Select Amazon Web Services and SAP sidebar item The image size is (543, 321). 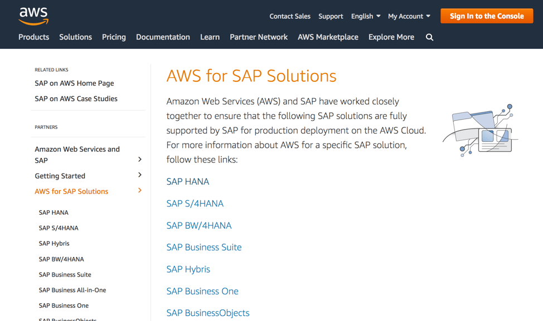[77, 155]
